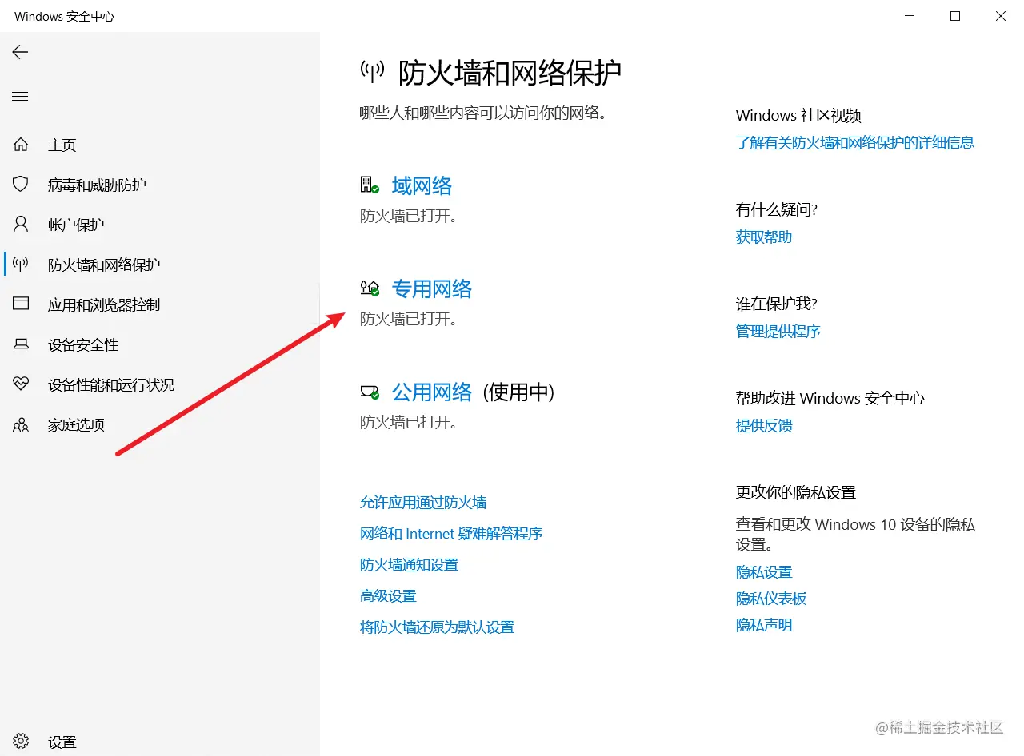Click 提供反馈 link
1024x756 pixels.
(x=764, y=425)
